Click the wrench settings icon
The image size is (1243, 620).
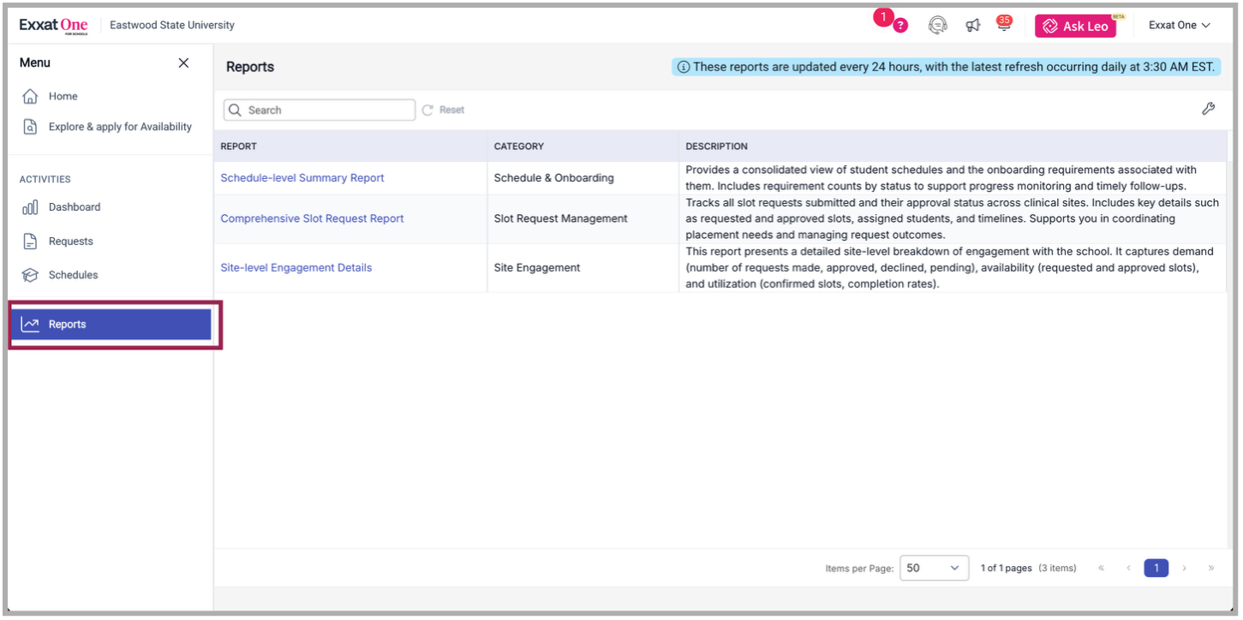pos(1208,109)
